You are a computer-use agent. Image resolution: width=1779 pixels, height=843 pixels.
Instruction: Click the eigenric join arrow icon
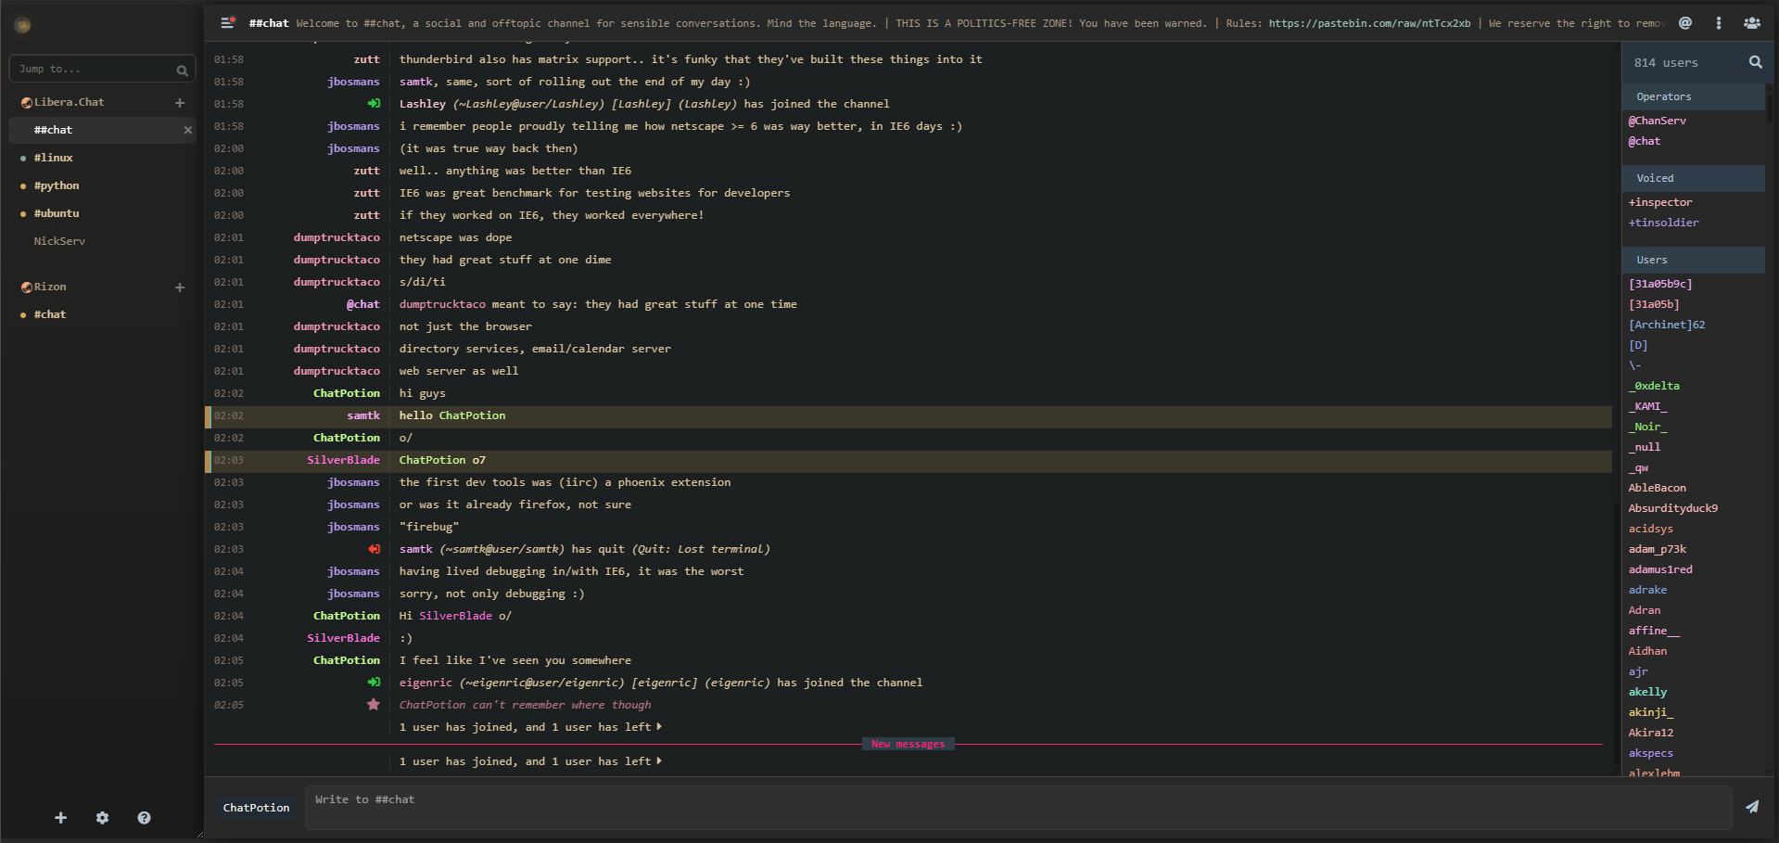click(x=374, y=683)
